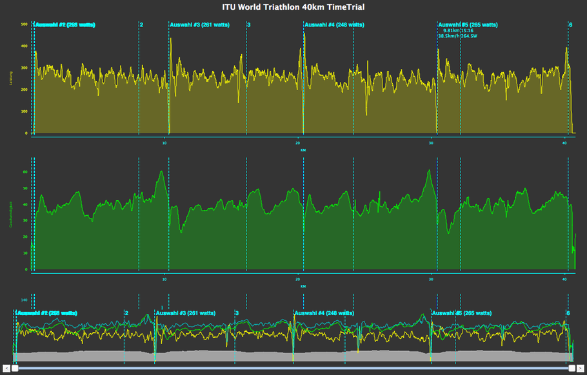Click the right handle of the range slider
This screenshot has width=587, height=375.
click(x=572, y=369)
